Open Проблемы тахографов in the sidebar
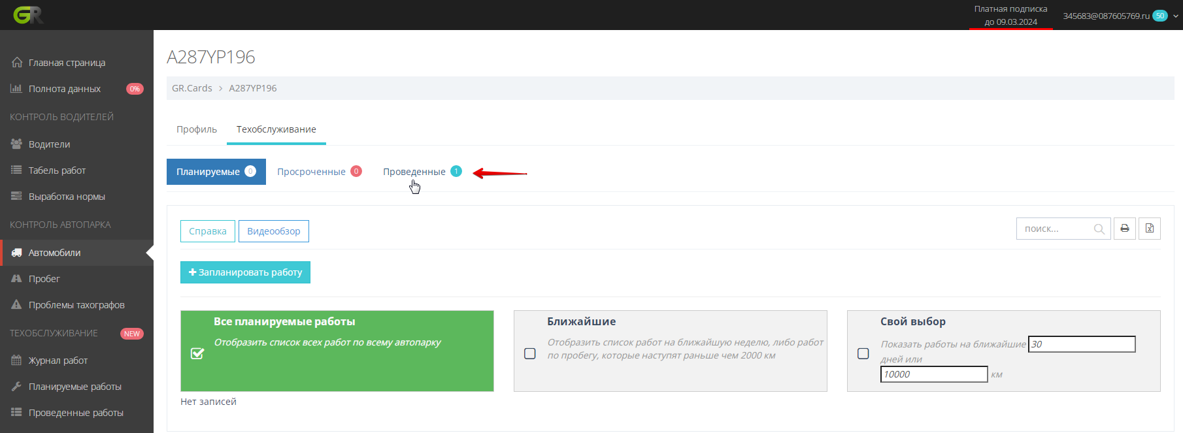The width and height of the screenshot is (1183, 433). [x=76, y=305]
